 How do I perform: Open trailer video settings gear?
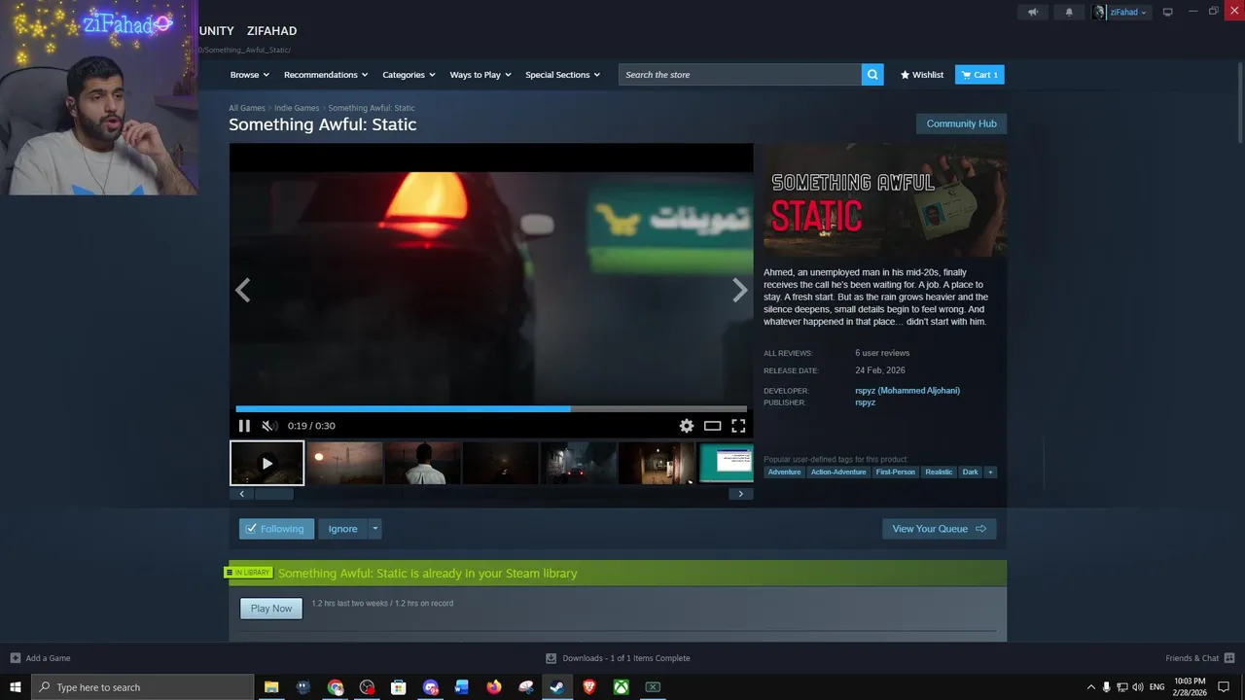[687, 426]
